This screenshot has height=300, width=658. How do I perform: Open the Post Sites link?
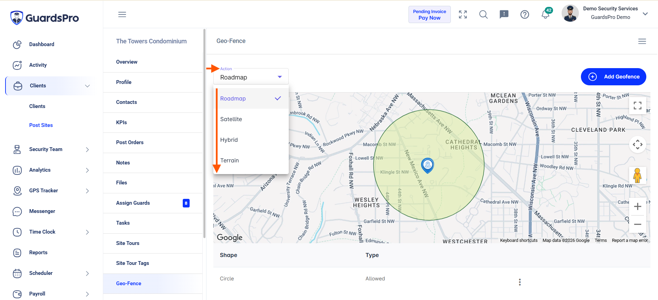coord(41,125)
